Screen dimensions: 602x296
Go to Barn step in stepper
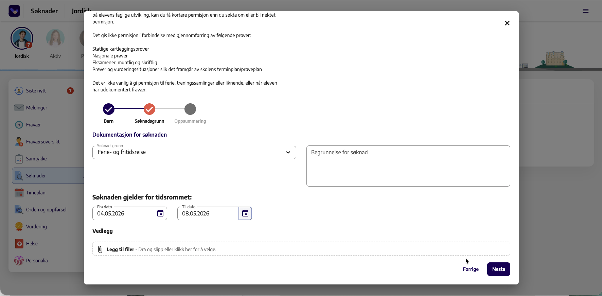[109, 109]
